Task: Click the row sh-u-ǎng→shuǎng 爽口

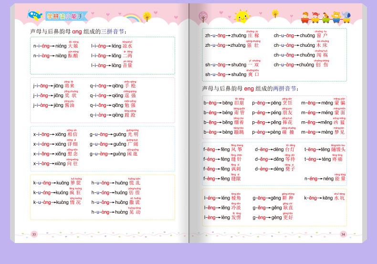Action: [232, 74]
